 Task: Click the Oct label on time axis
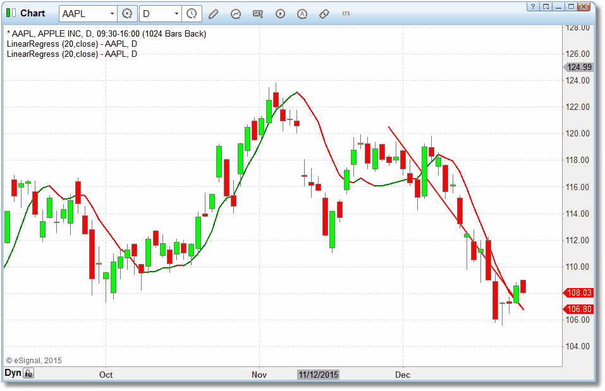[106, 375]
